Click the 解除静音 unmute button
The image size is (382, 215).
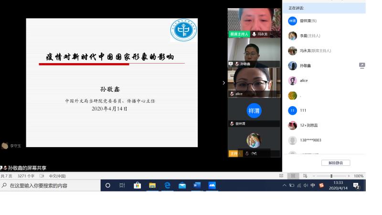[335, 163]
